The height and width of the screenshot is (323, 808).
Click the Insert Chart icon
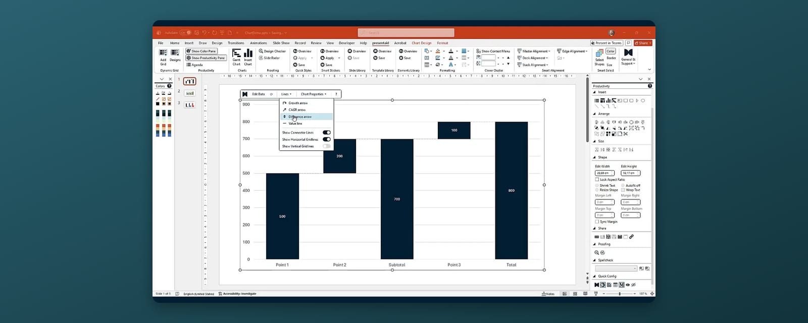click(248, 57)
